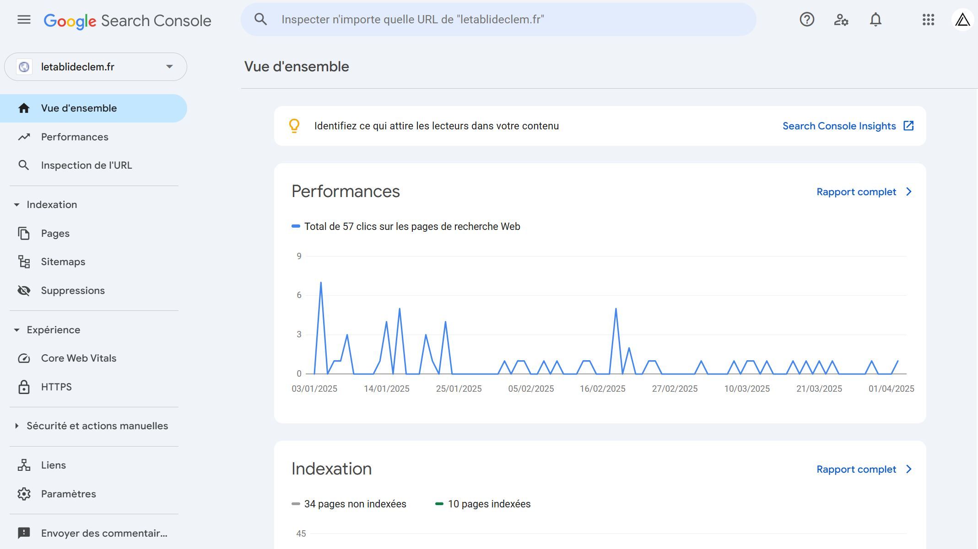The width and height of the screenshot is (978, 549).
Task: Click the Google Search Console logo
Action: (x=127, y=21)
